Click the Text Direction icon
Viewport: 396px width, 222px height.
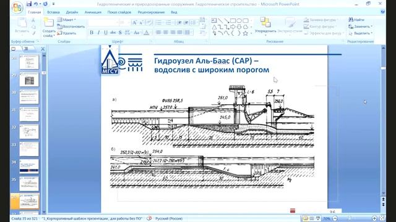pos(202,20)
